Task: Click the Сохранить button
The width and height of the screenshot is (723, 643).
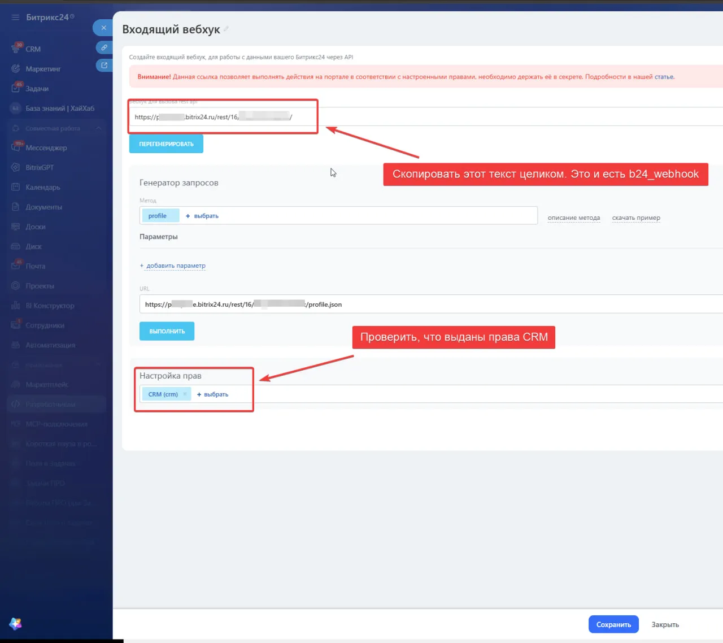Action: (x=613, y=624)
